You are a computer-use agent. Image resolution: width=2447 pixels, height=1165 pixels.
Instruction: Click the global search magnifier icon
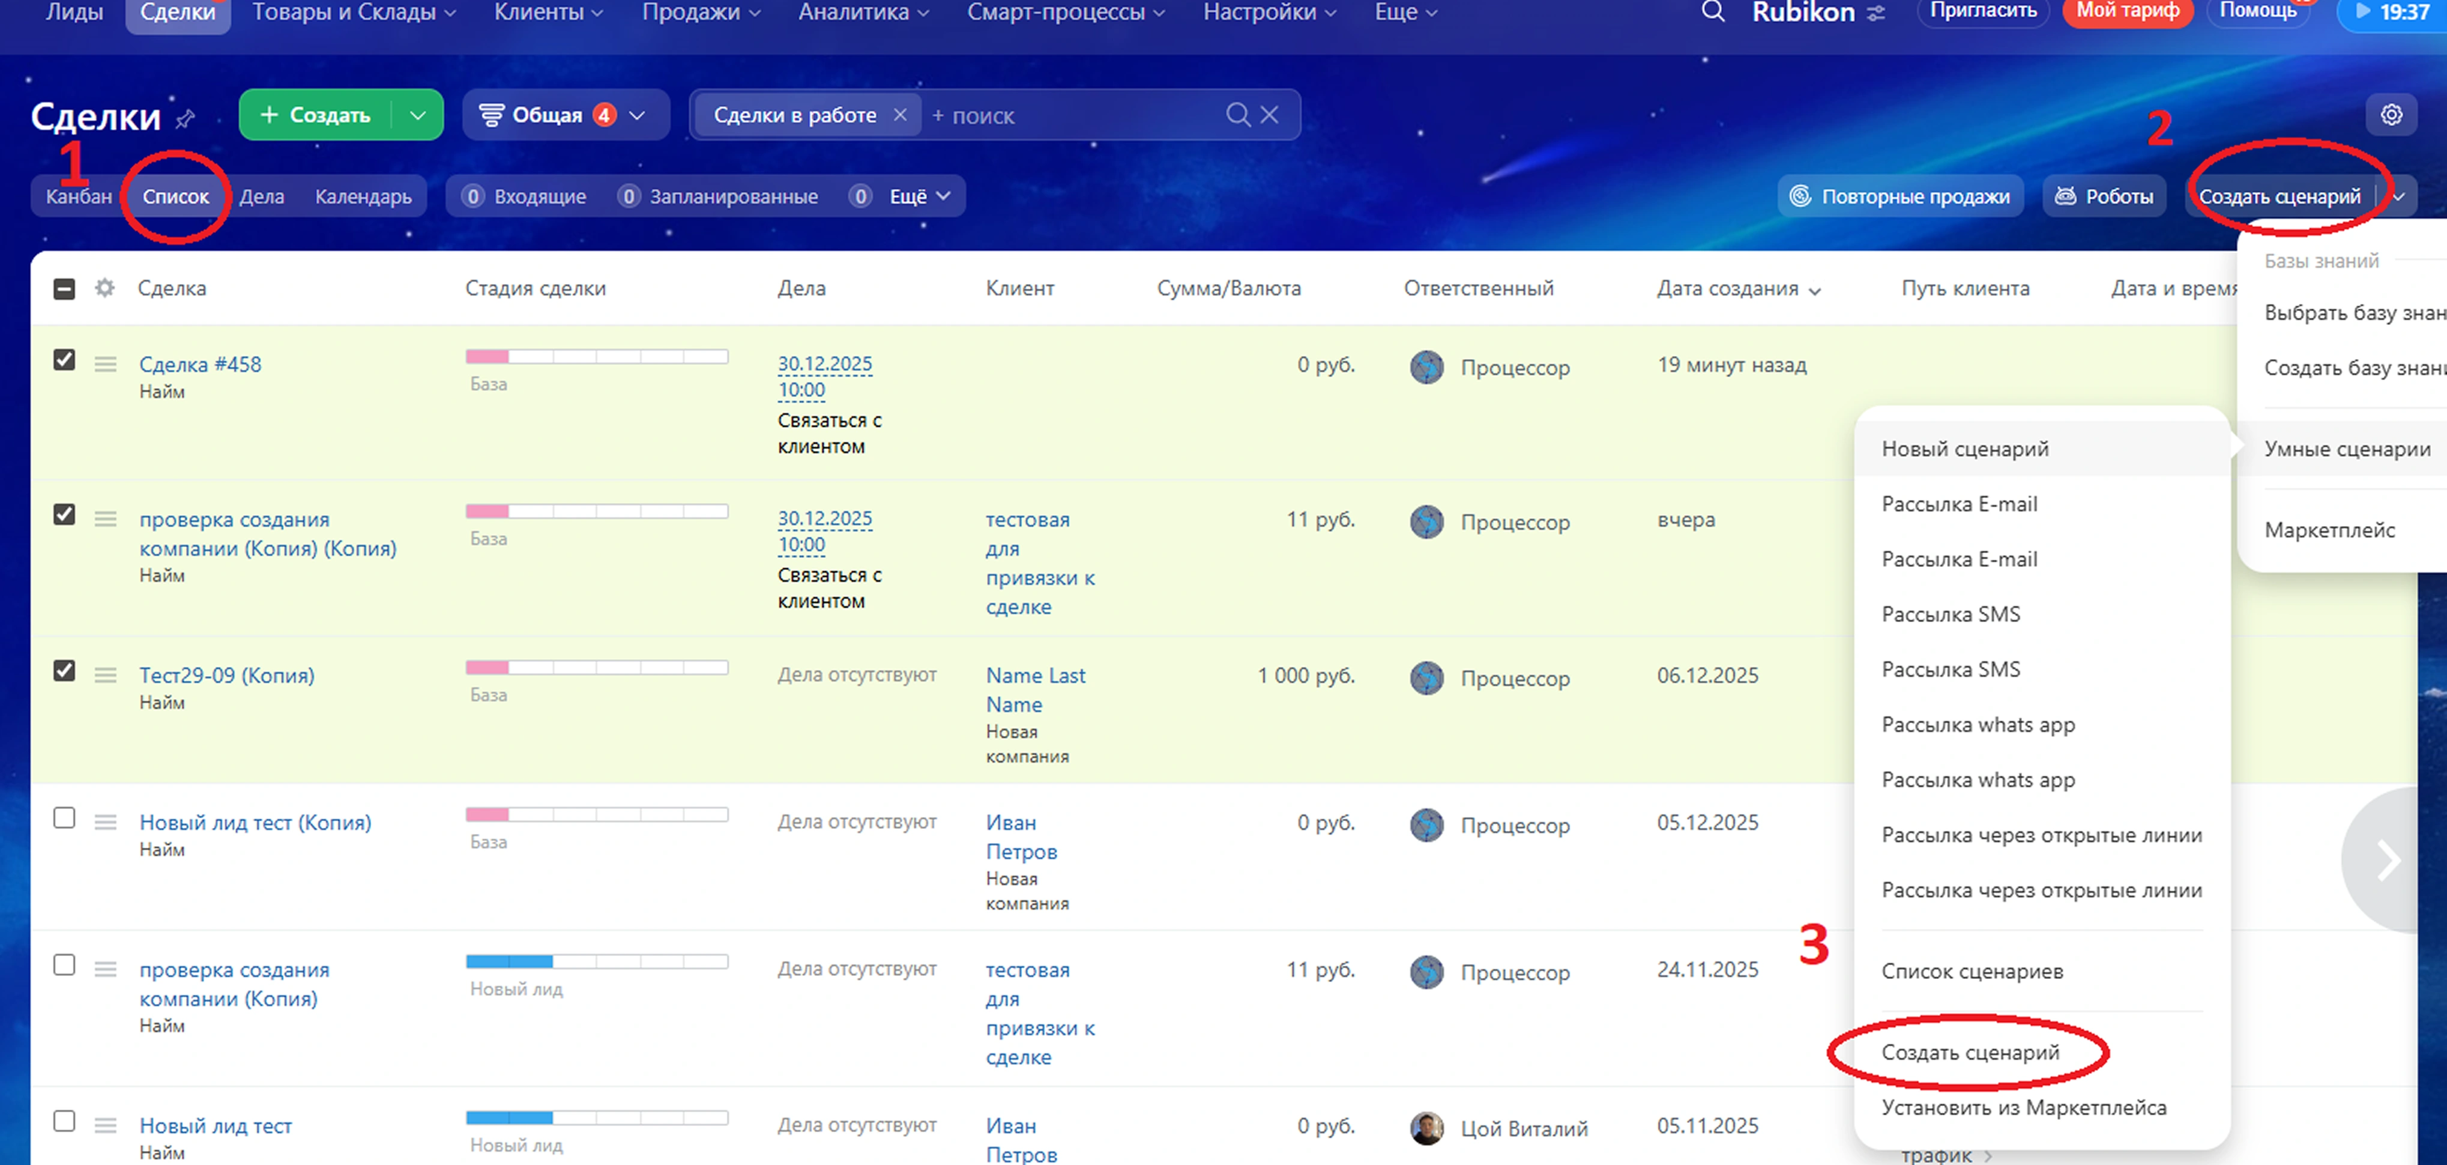click(1713, 13)
